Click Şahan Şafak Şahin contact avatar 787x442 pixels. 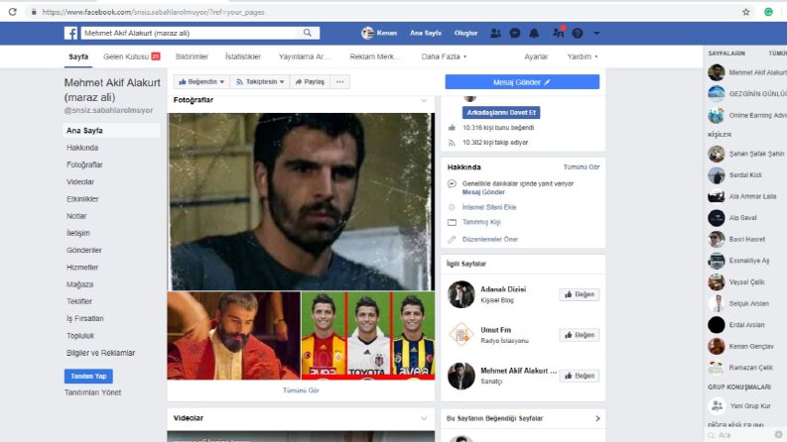pyautogui.click(x=717, y=154)
